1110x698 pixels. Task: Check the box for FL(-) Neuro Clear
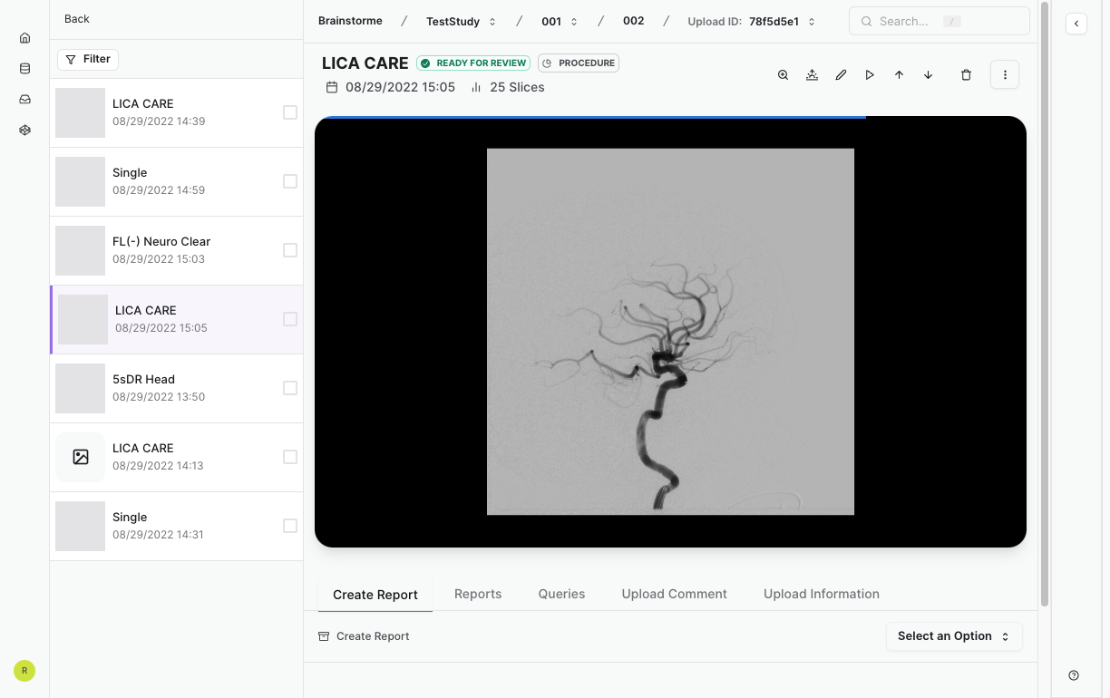coord(290,250)
